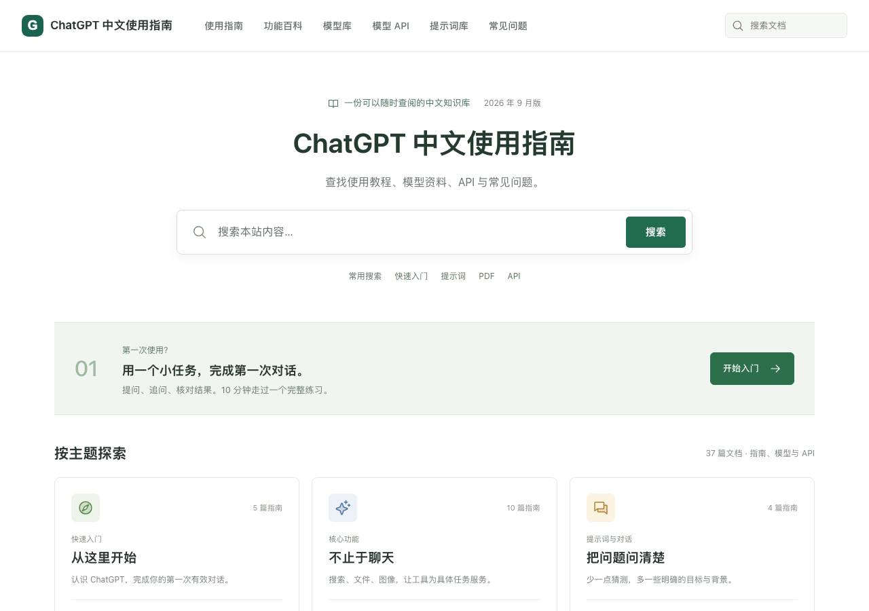The height and width of the screenshot is (611, 869).
Task: Click the green 搜索 button
Action: tap(656, 232)
